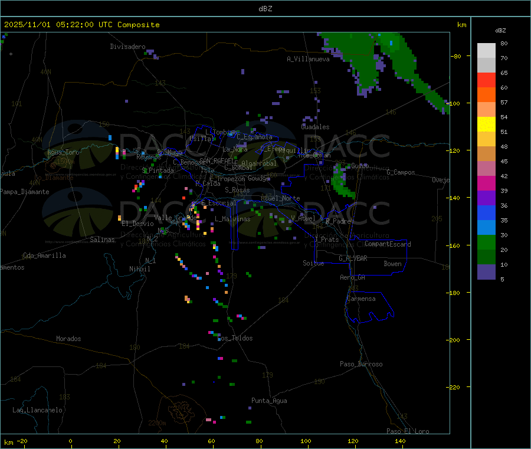
Task: Click the 'Nihuil' place label
Action: point(140,269)
